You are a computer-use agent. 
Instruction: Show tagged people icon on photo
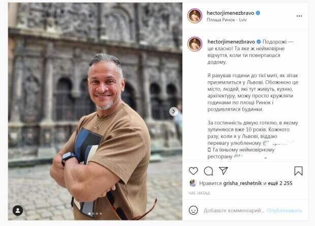[x=18, y=210]
